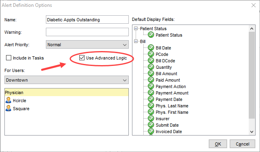Click the OK button
Viewport: 260px width, 152px height.
218,144
